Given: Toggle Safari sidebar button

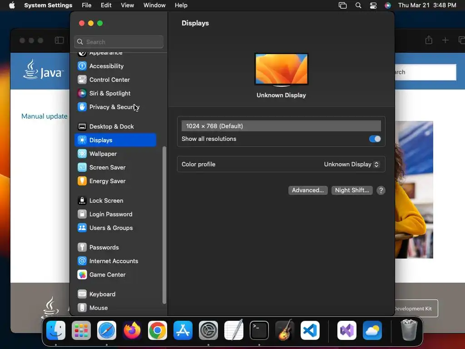Looking at the screenshot, I should click(59, 40).
